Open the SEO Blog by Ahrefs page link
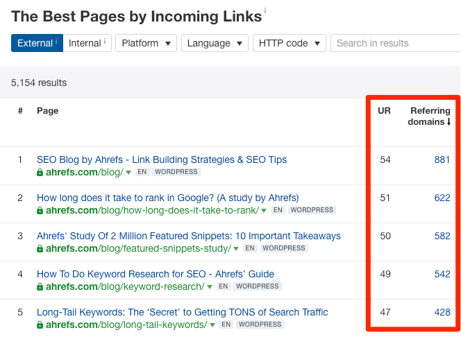461x337 pixels. 161,159
